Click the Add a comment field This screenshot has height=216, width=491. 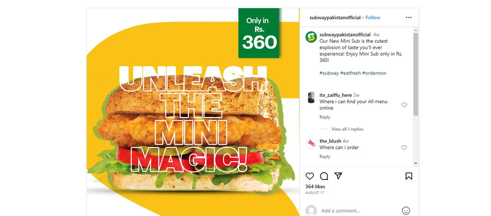point(360,211)
